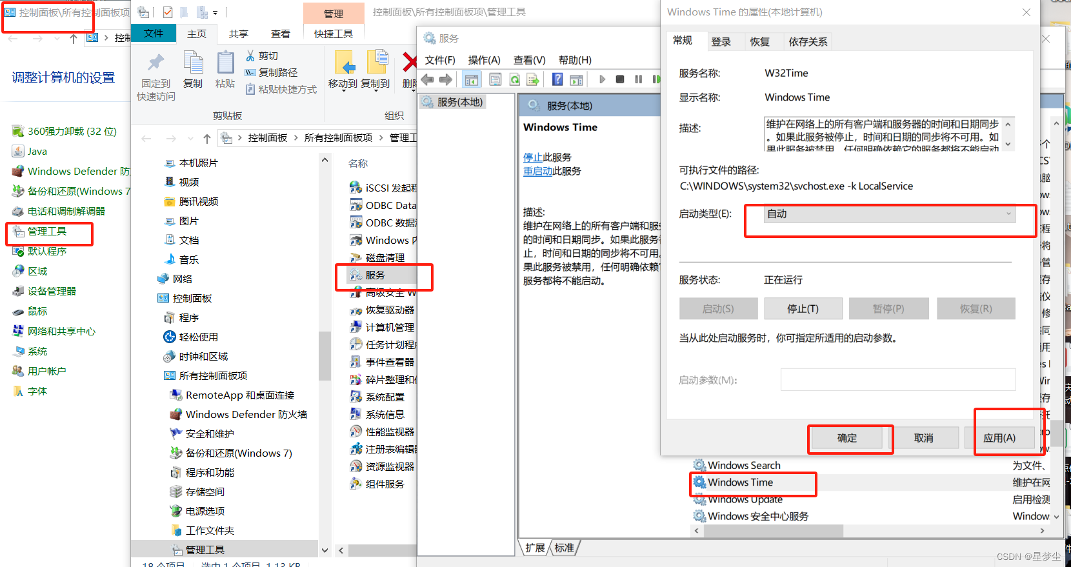Click Cut scissors icon in Explorer ribbon
1071x567 pixels.
point(250,56)
